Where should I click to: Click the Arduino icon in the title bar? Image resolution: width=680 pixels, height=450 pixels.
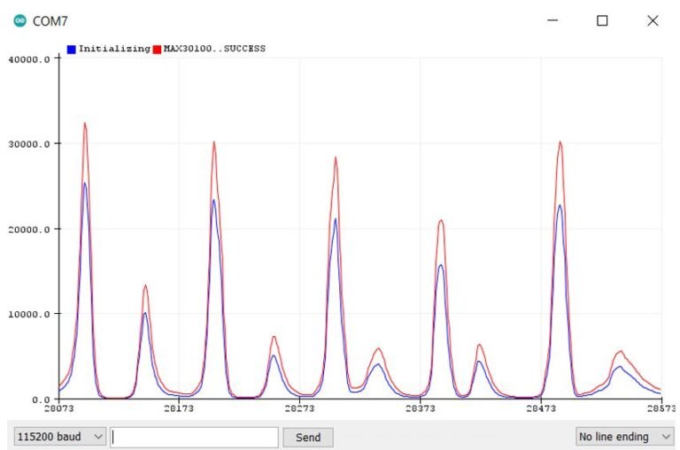point(19,20)
